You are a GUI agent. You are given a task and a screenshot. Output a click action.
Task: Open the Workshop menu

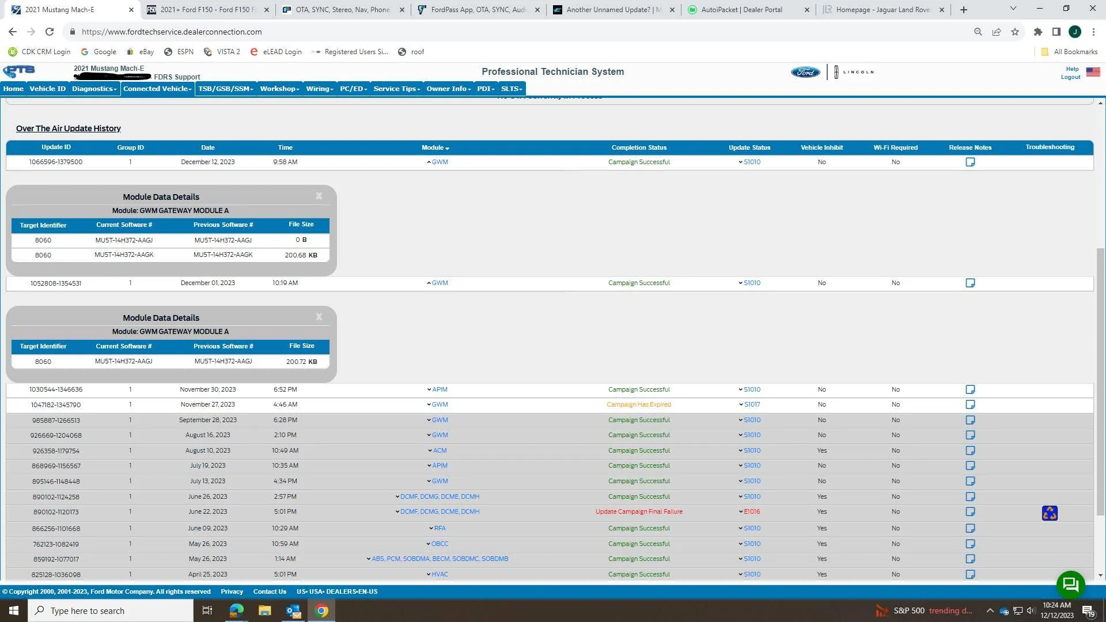[x=280, y=89]
